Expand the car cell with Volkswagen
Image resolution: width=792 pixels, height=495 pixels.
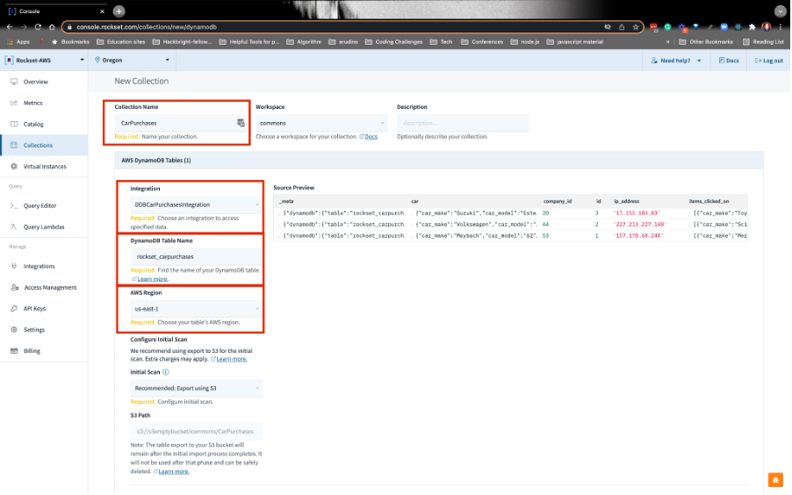(411, 225)
